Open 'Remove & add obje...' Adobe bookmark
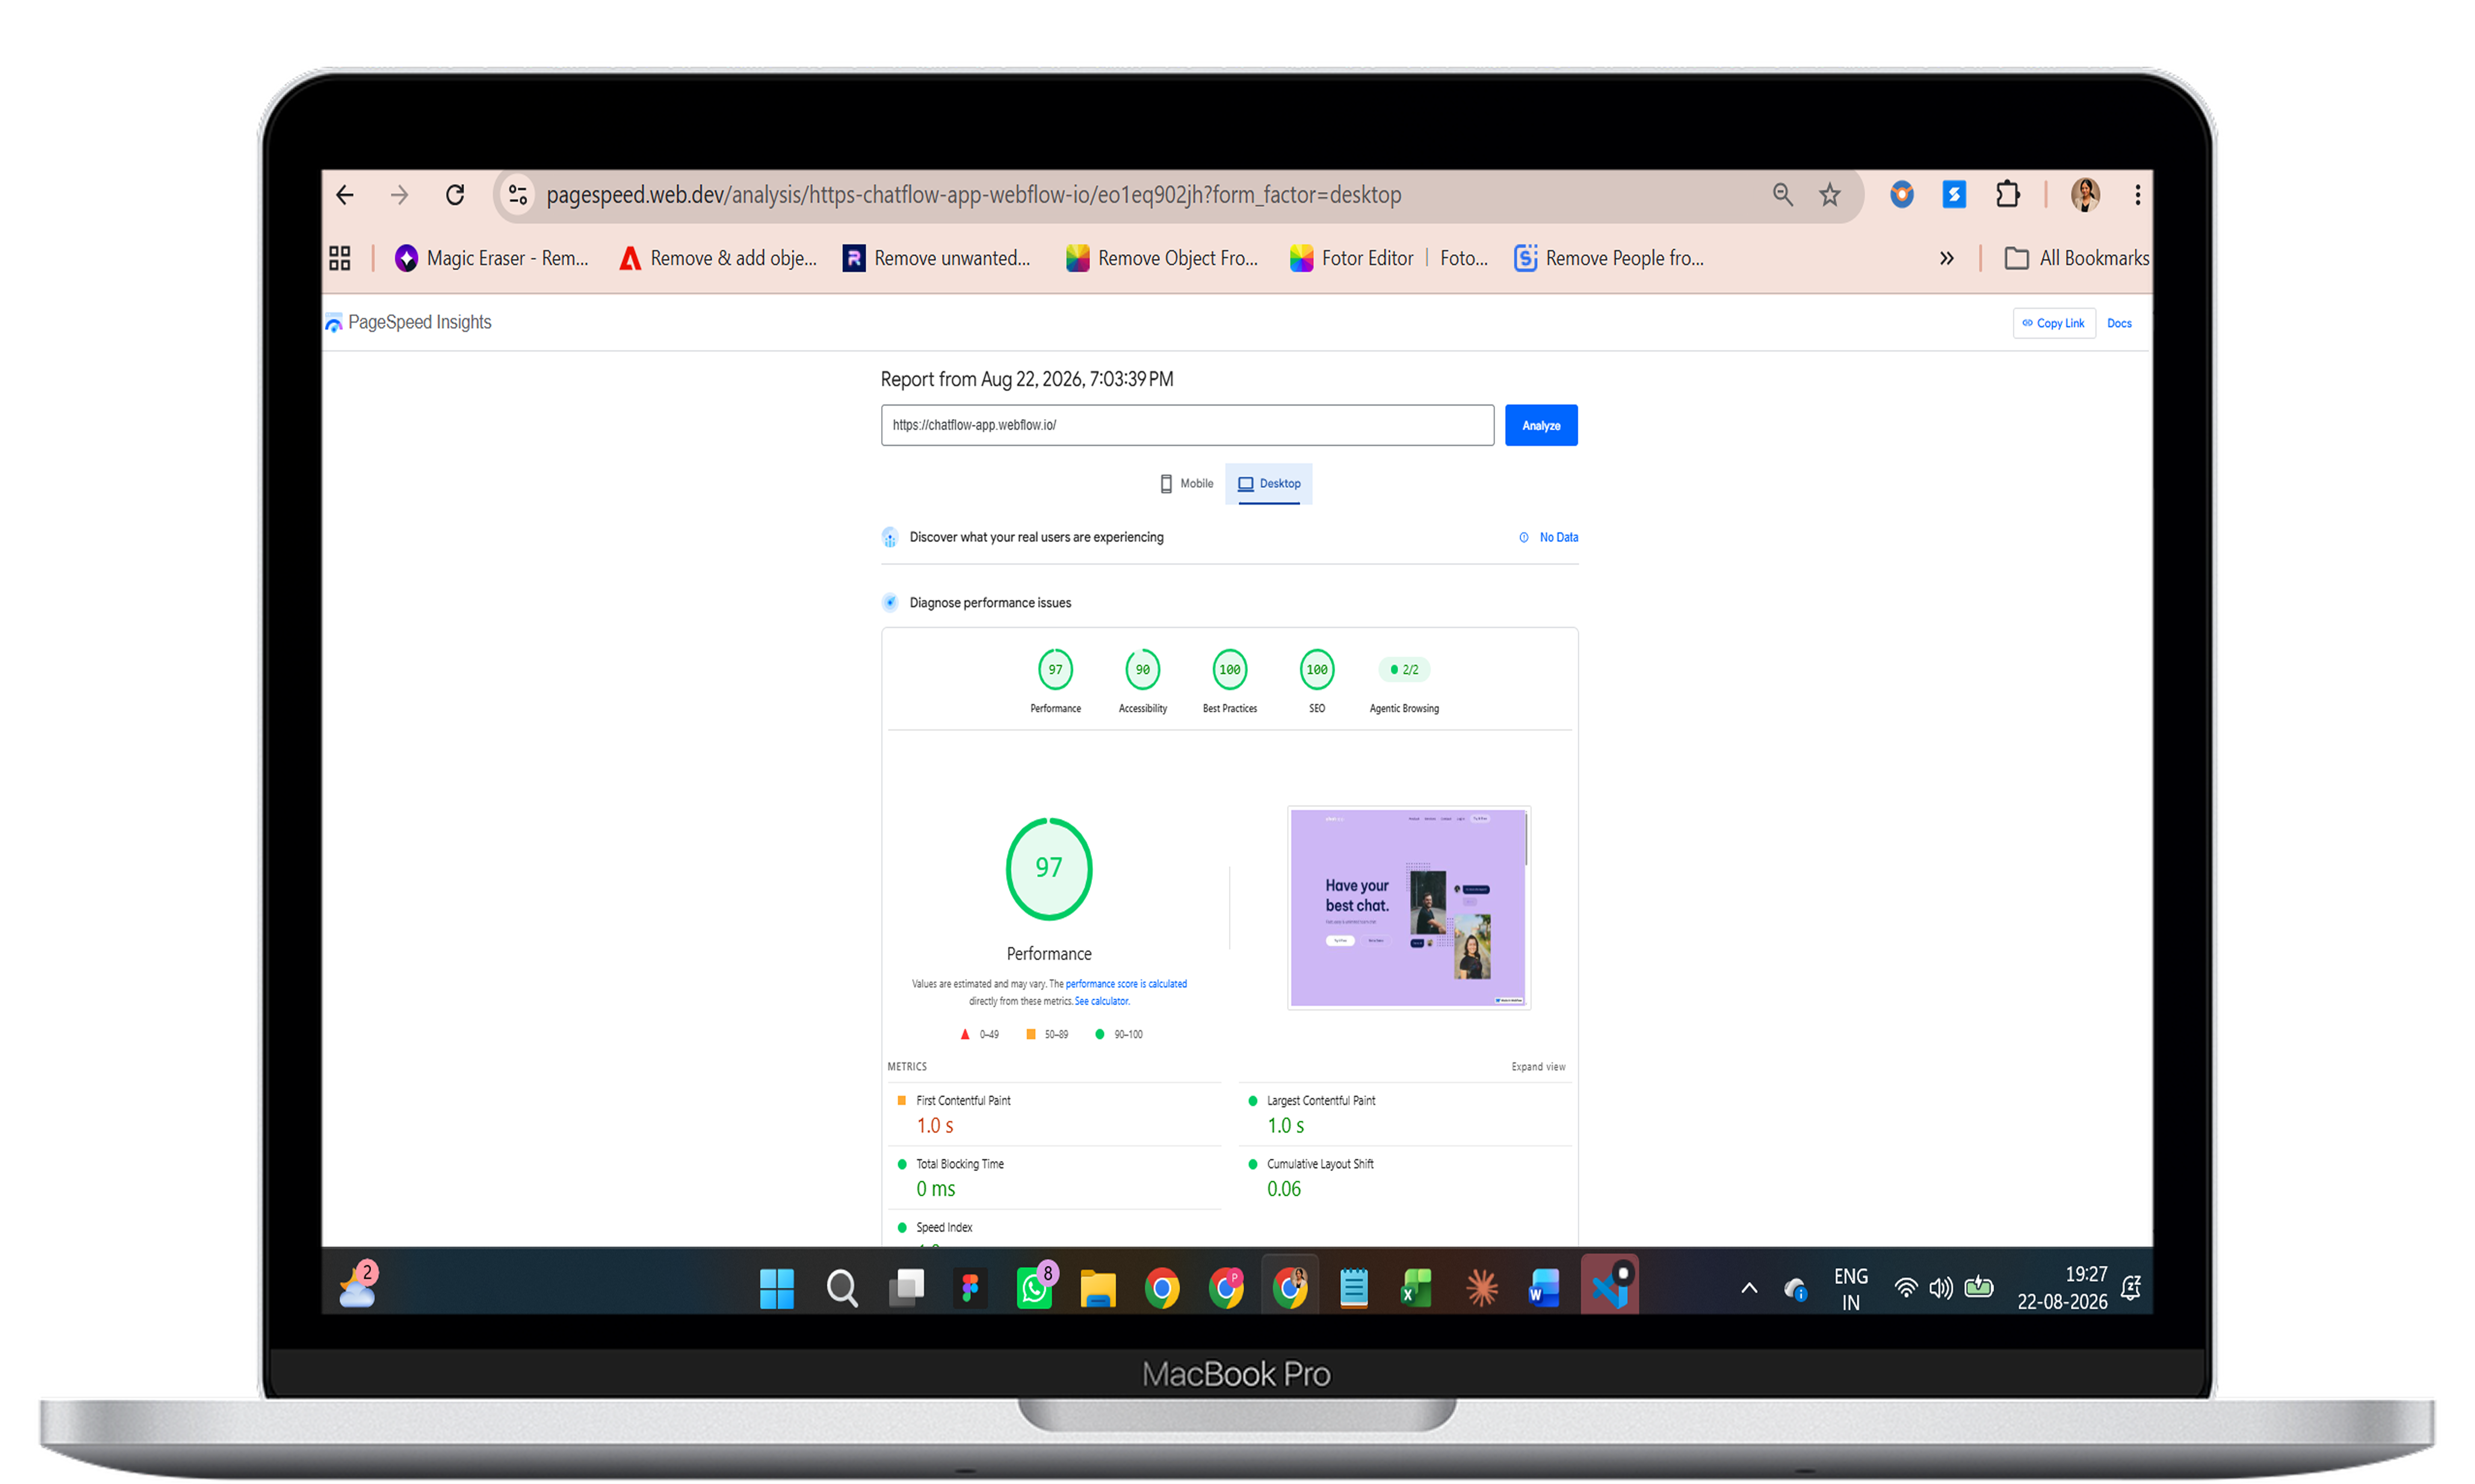 [718, 258]
